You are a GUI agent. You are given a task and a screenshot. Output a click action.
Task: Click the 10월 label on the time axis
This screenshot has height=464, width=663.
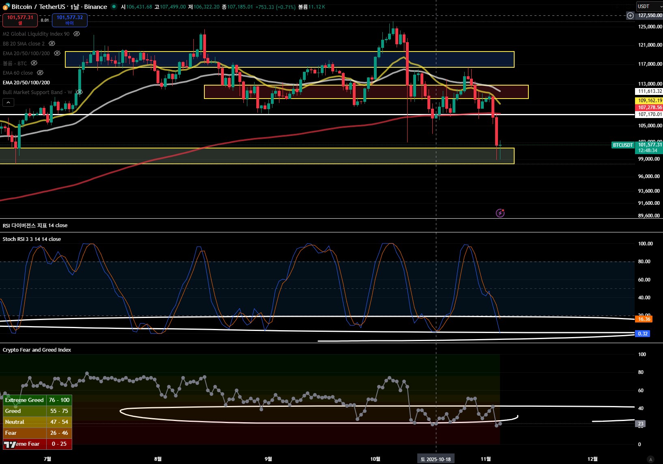pyautogui.click(x=375, y=459)
